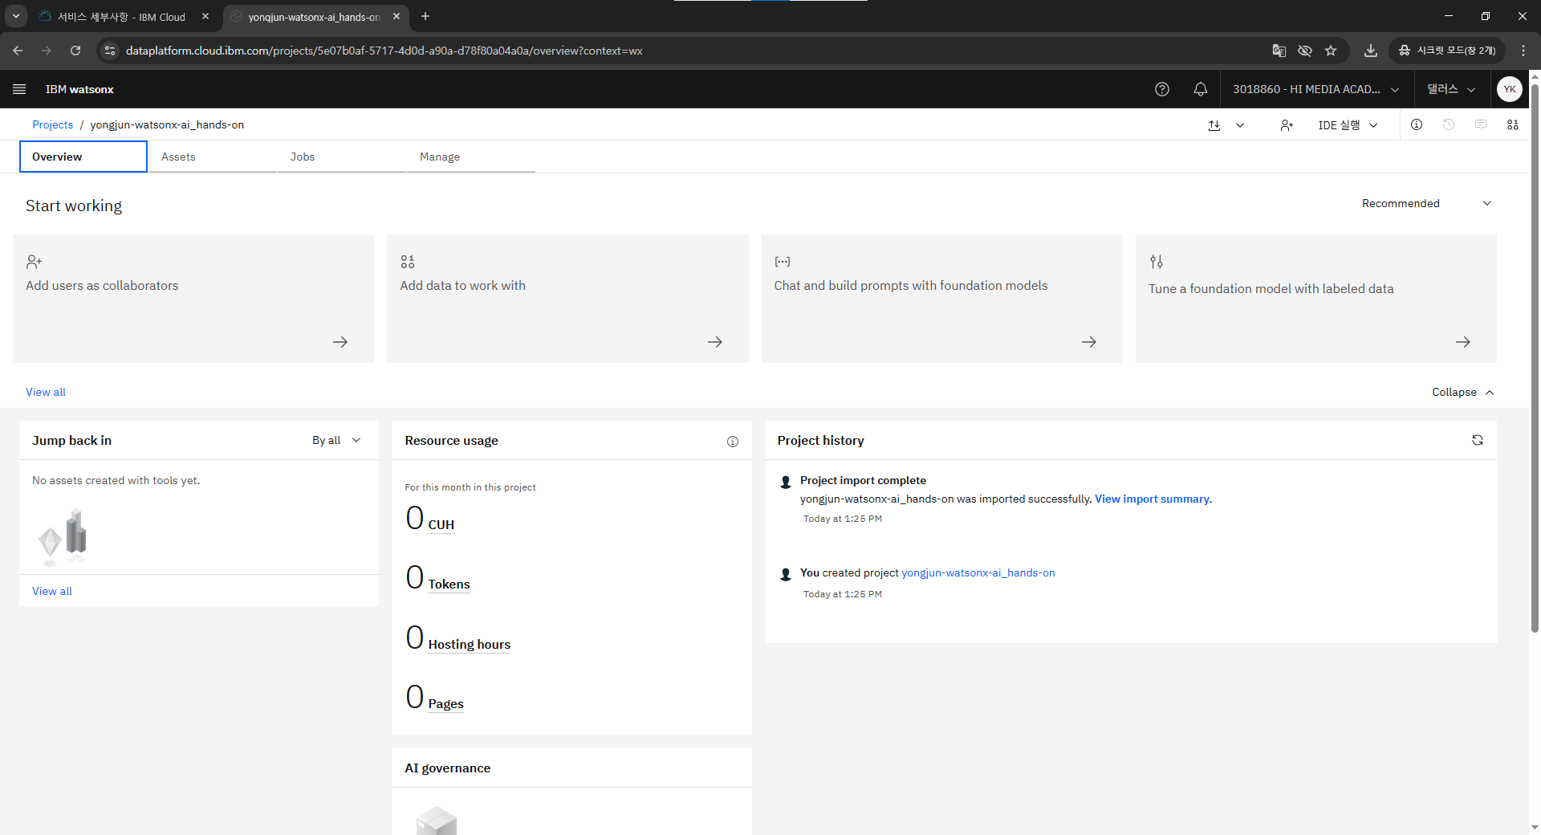Open the yongjun-watsonx-ai_hands-on project link in history
Image resolution: width=1541 pixels, height=835 pixels.
pos(978,572)
